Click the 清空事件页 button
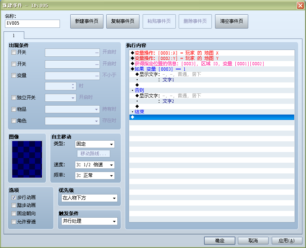 [230, 21]
